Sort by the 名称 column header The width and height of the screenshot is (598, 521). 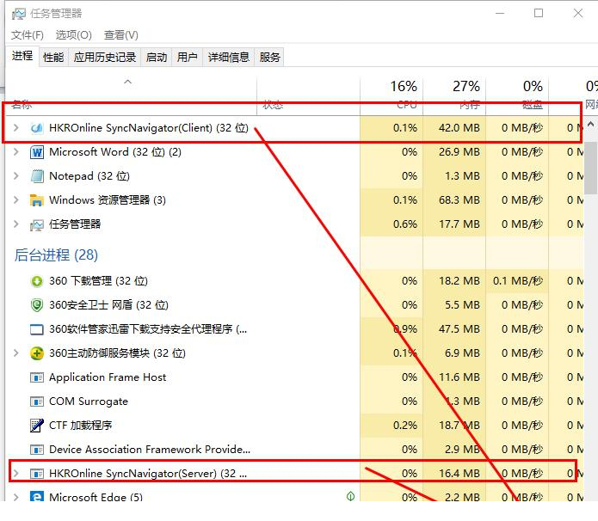point(131,95)
